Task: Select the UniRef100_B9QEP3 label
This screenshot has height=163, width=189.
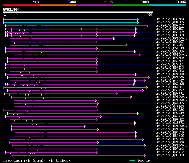Action: (x=170, y=35)
